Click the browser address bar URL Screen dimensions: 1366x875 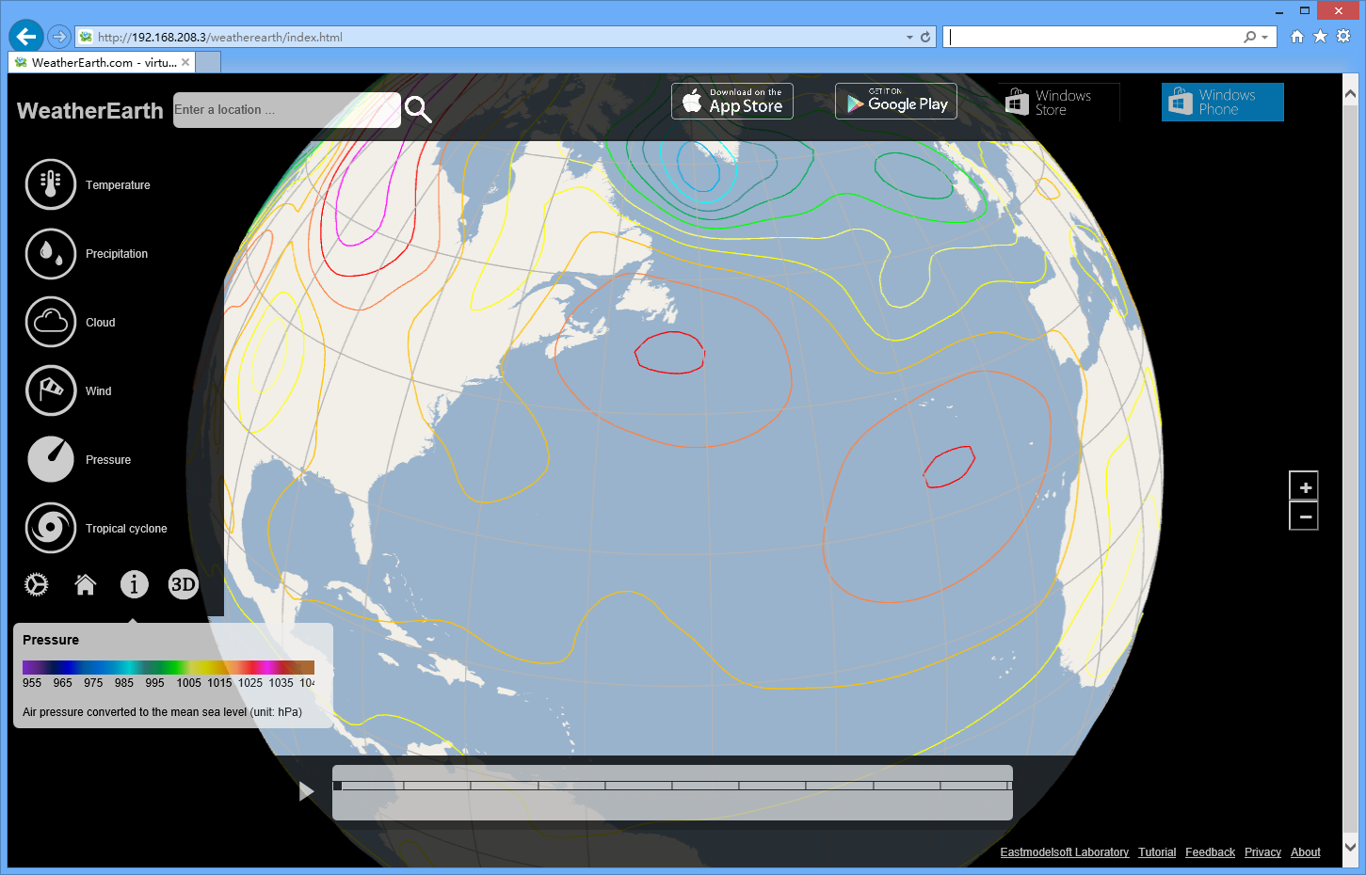point(220,38)
